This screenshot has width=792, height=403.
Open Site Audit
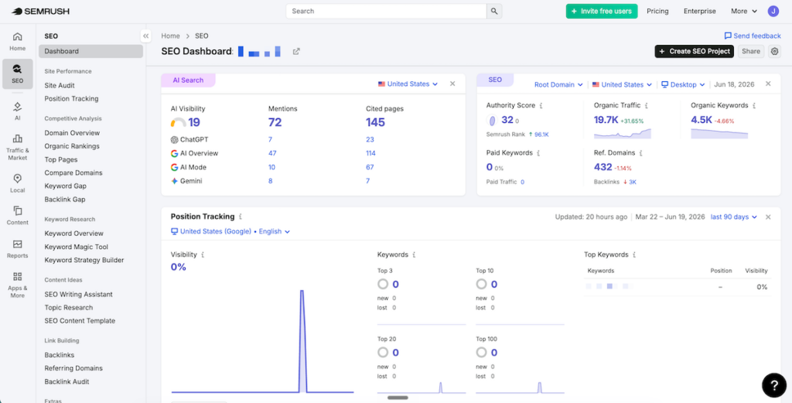click(x=60, y=85)
